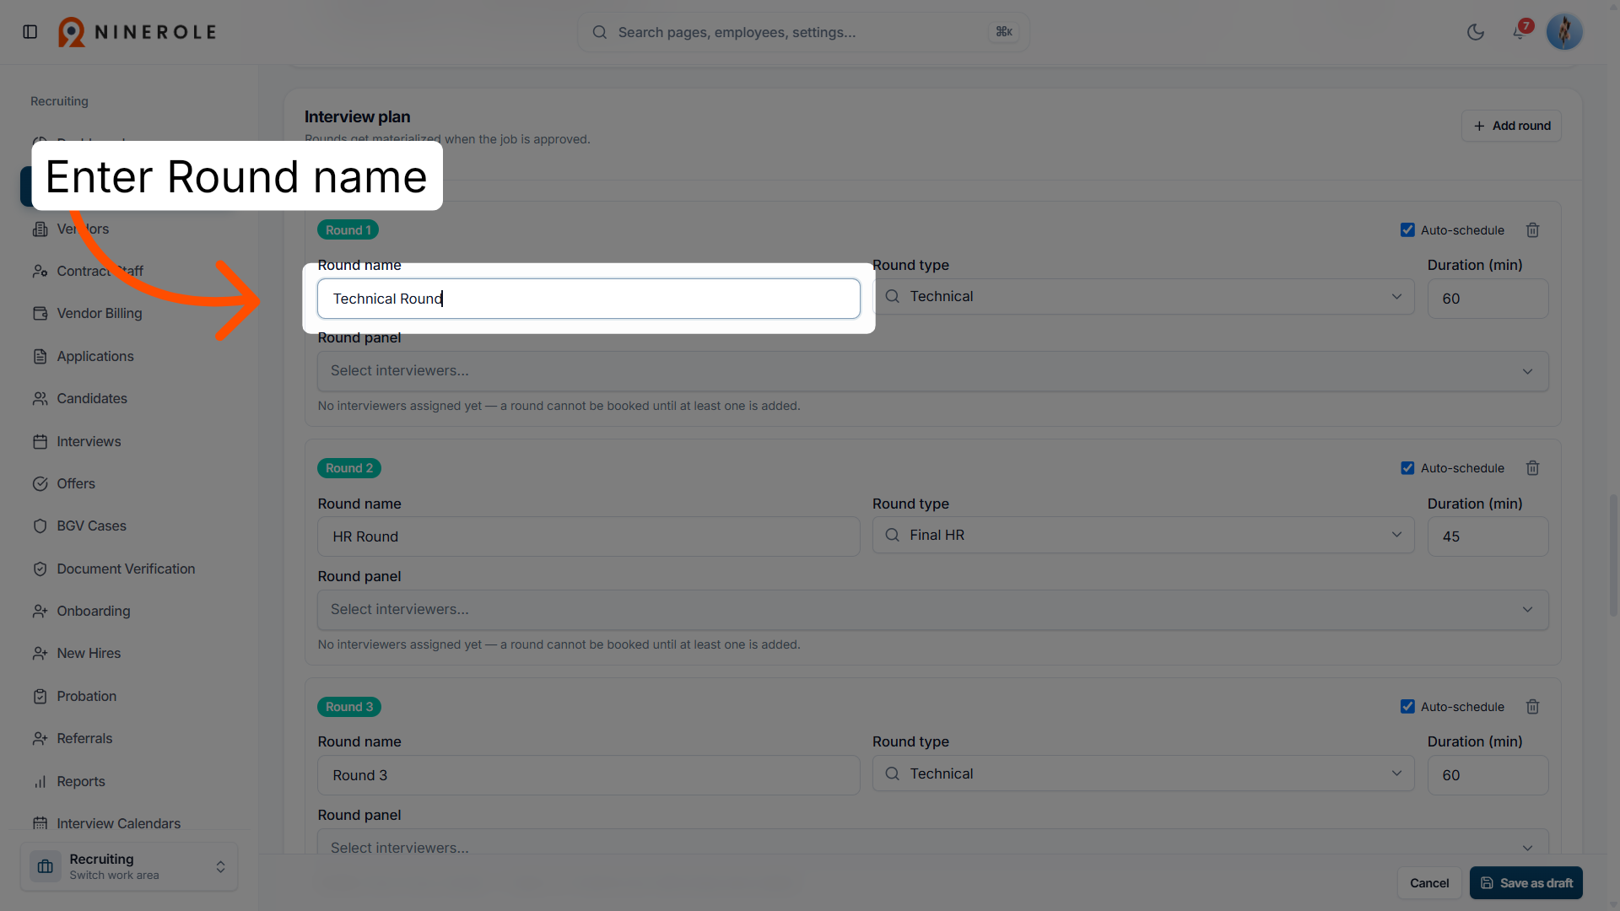Collapse the sidebar panel icon
1620x911 pixels.
[30, 32]
